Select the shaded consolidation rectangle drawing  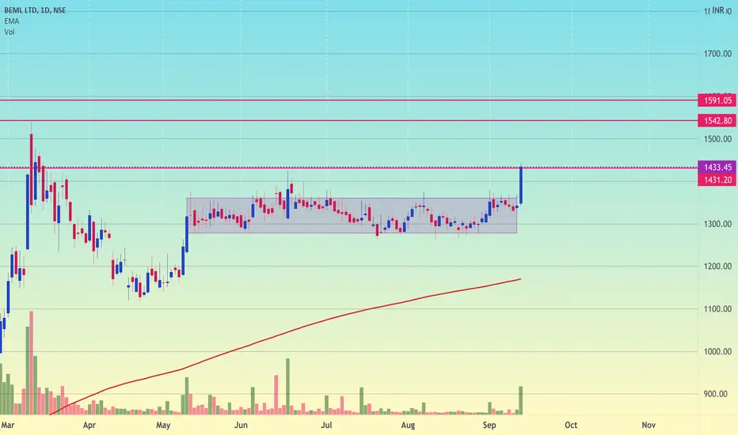coord(352,215)
